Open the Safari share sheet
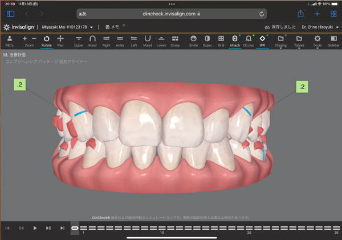The width and height of the screenshot is (342, 240). click(300, 14)
